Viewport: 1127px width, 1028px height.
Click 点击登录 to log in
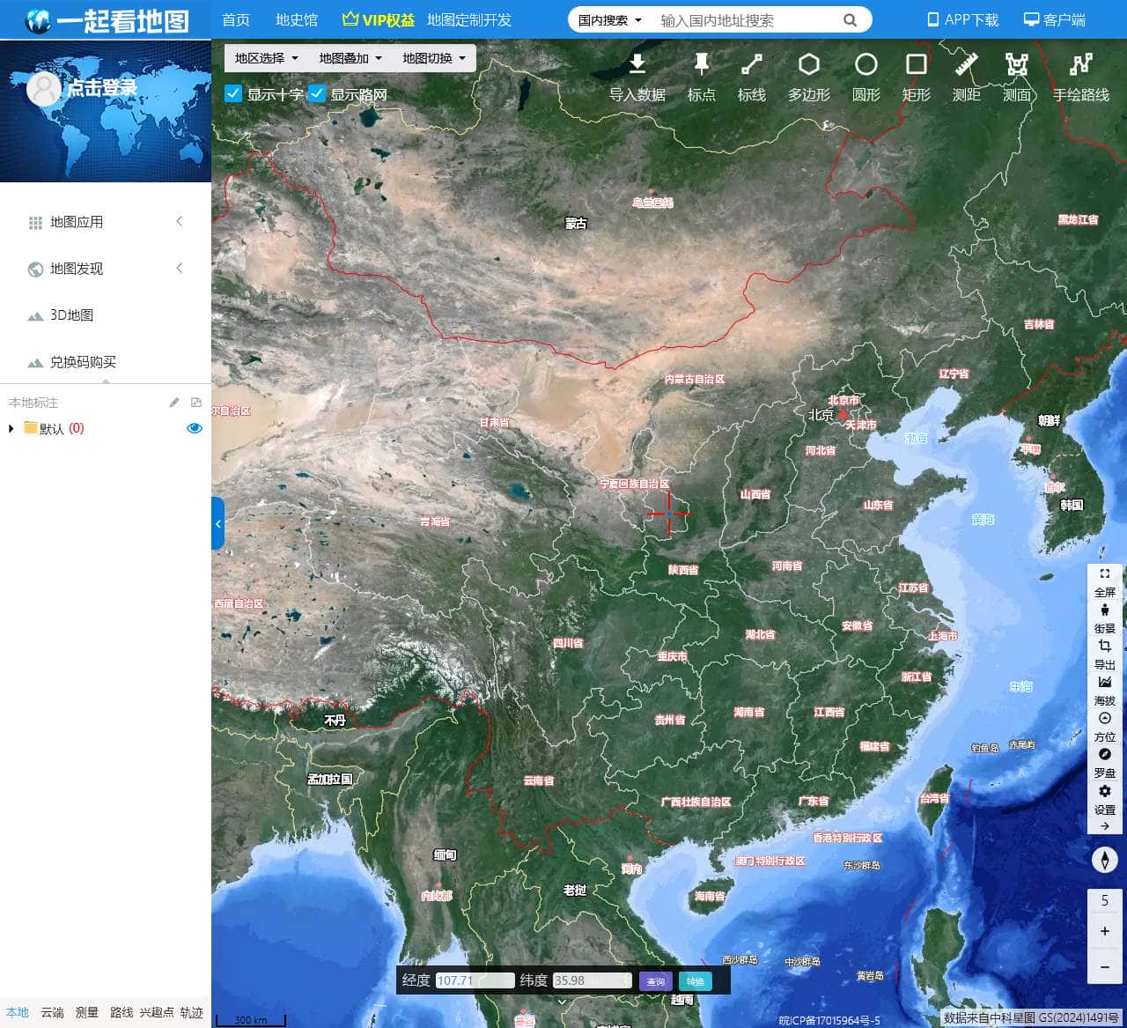(x=101, y=87)
